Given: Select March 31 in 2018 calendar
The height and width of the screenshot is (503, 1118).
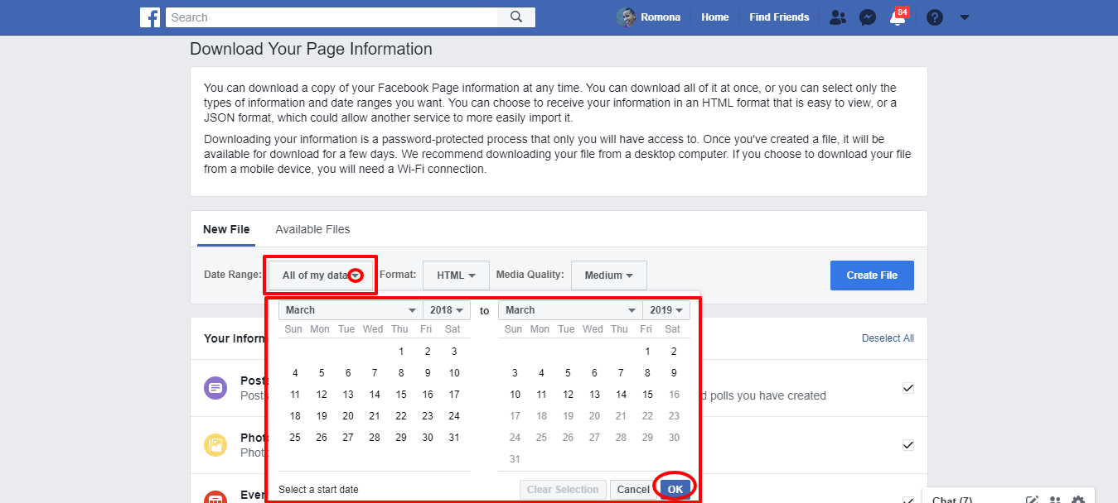Looking at the screenshot, I should (x=454, y=438).
